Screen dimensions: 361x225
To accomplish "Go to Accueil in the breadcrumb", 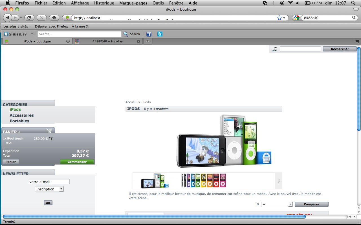I will [131, 102].
